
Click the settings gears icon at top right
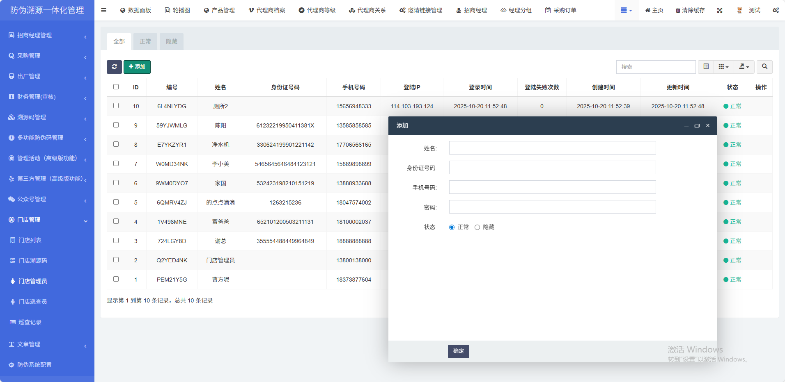776,10
